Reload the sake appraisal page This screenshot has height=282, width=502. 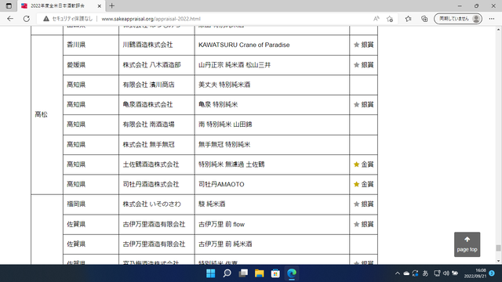point(27,19)
